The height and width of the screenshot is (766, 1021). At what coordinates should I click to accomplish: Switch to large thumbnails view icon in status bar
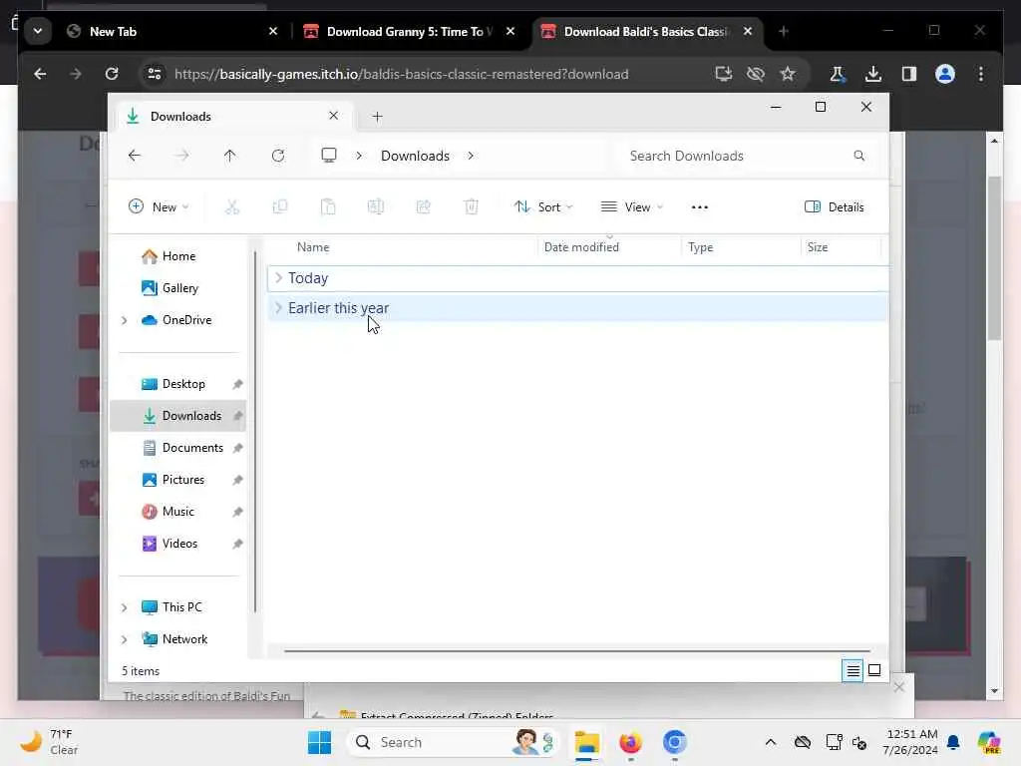874,670
